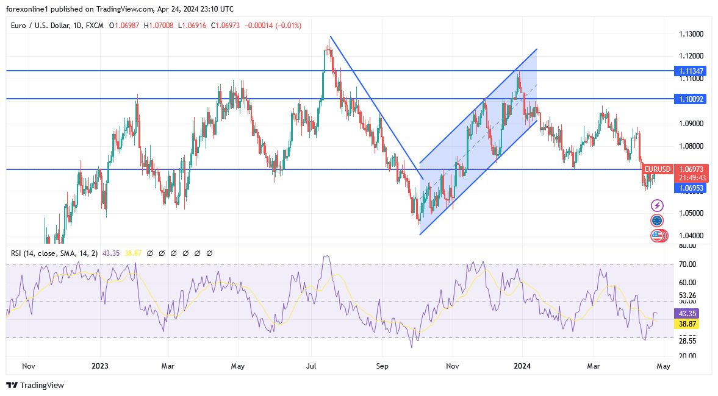The image size is (718, 396).
Task: Click the third crossed-circle icon in the RSI legend
Action: click(174, 253)
